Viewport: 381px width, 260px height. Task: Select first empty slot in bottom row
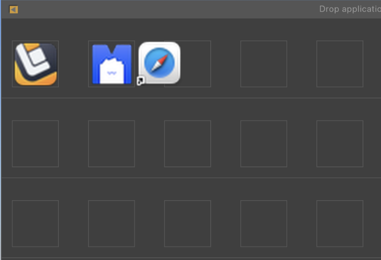pos(35,224)
